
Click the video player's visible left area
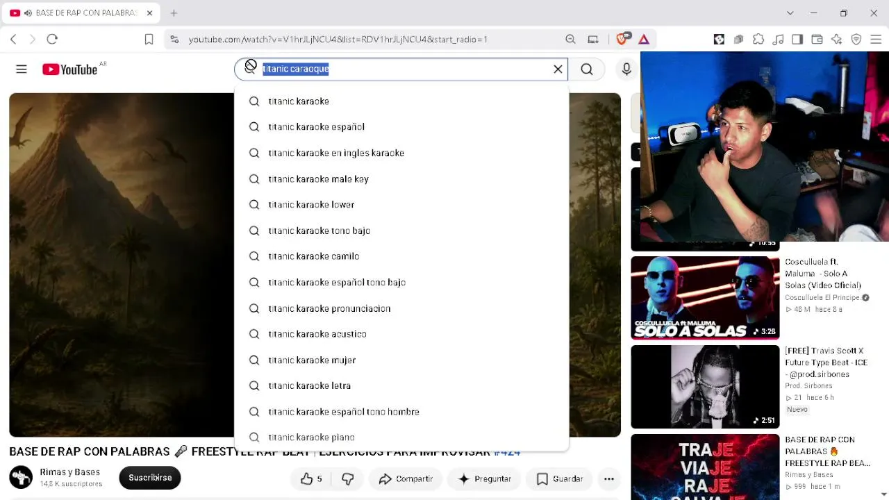coord(122,265)
